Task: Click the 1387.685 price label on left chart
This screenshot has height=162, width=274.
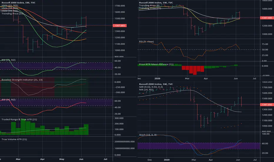Action: [x=120, y=26]
